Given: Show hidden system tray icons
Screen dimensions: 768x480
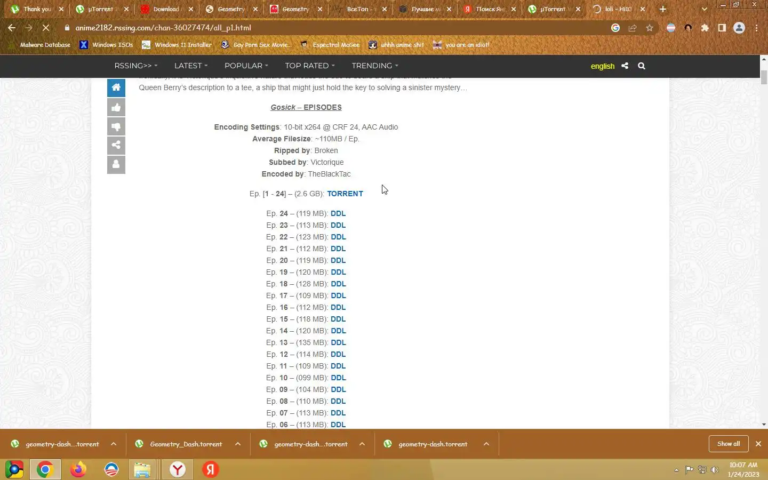Looking at the screenshot, I should pos(676,470).
